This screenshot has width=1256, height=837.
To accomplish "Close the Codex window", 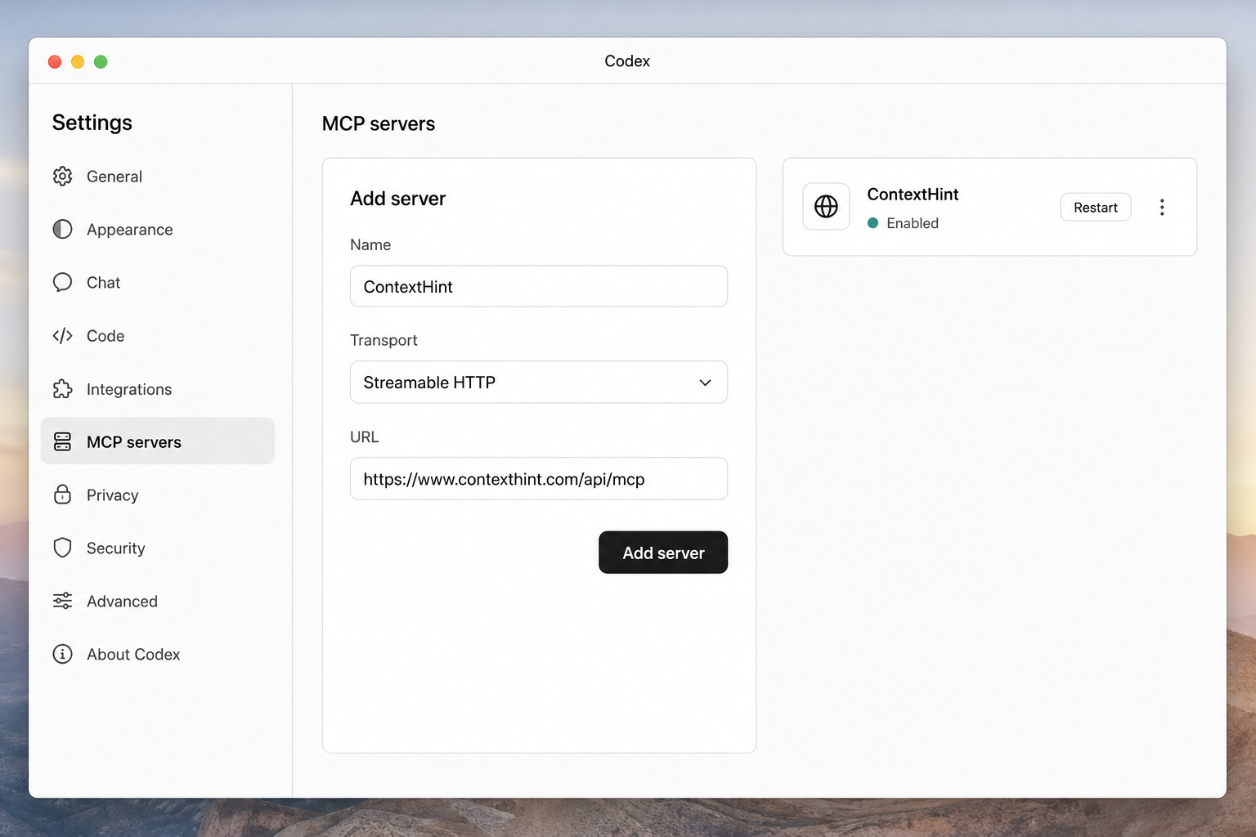I will 55,62.
